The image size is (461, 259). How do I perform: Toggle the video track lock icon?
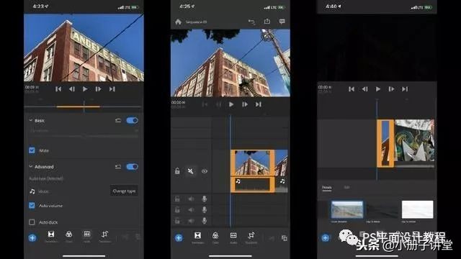point(177,171)
